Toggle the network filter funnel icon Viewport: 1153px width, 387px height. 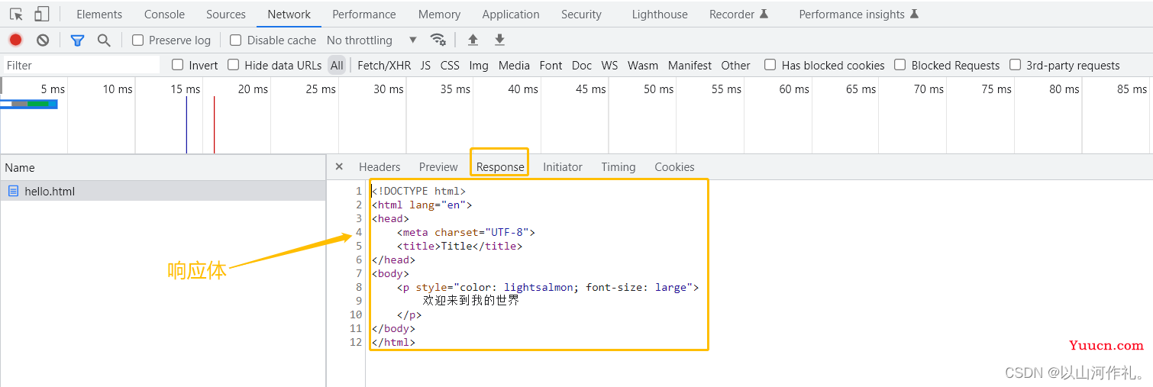pos(77,40)
